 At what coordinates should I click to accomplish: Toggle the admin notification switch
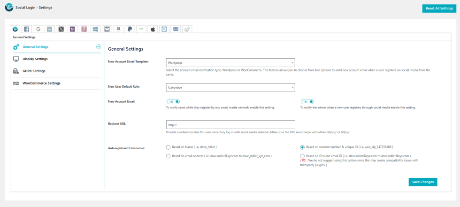pos(307,101)
